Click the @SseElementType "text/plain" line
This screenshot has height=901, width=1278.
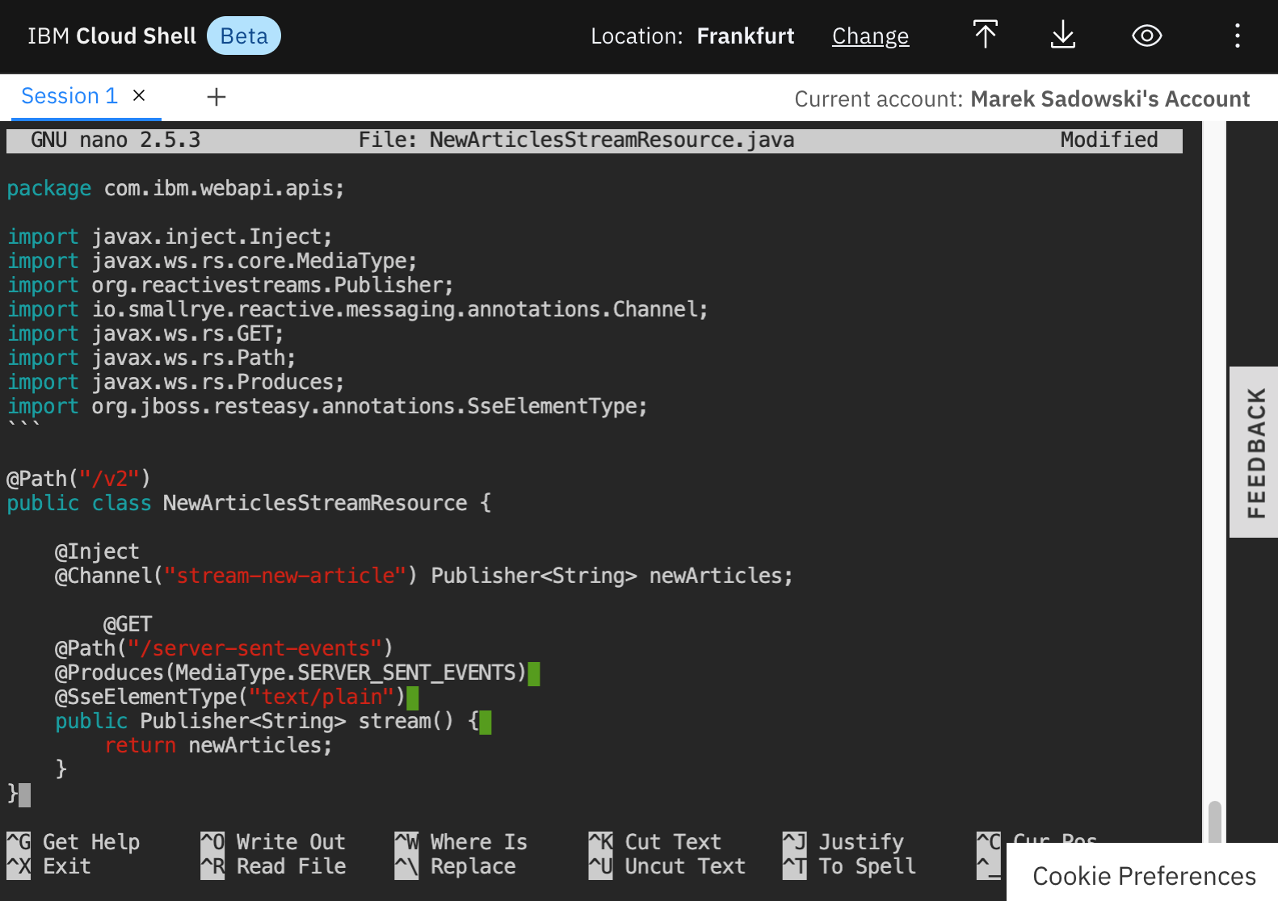tap(230, 697)
